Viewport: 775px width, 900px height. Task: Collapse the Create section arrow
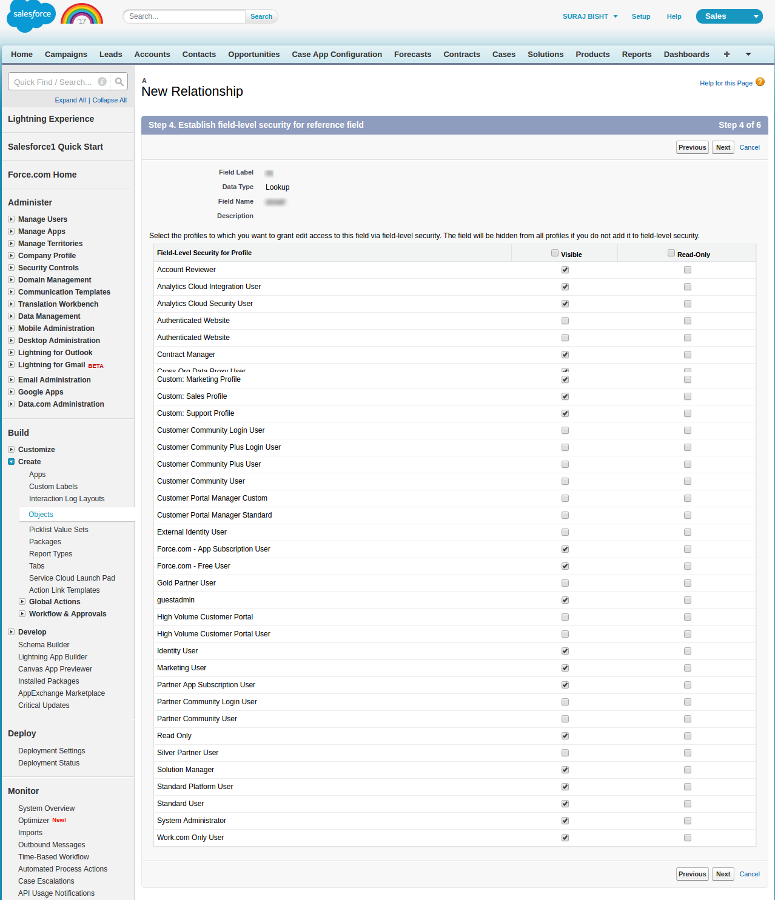[12, 462]
